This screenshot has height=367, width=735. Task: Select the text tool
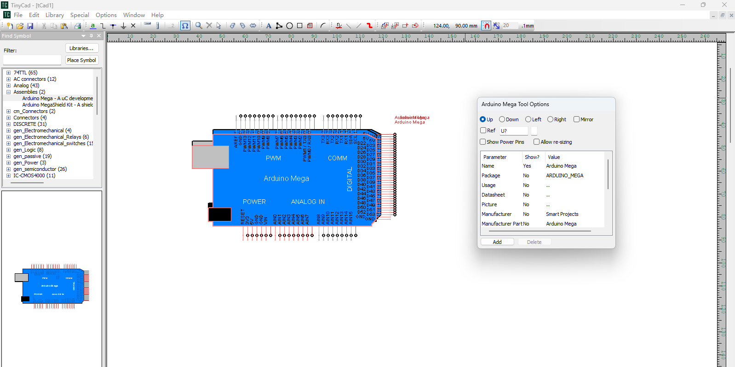coord(269,26)
